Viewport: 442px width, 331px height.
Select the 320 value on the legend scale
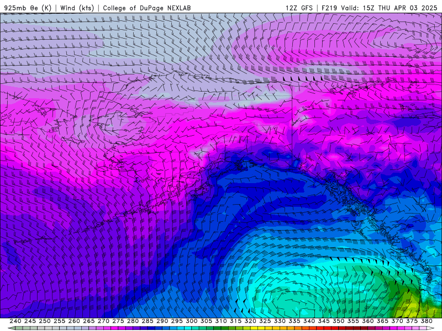[x=250, y=321]
